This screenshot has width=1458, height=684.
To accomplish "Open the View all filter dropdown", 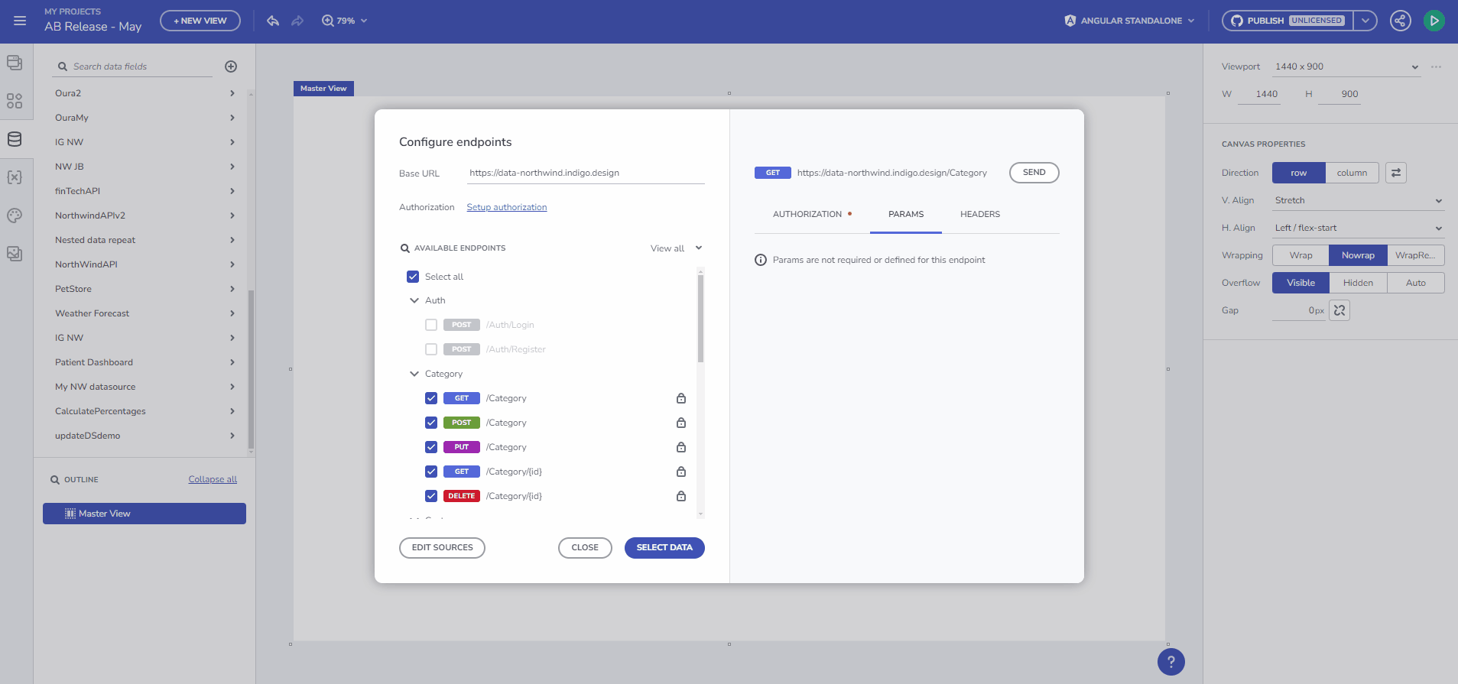I will [676, 248].
